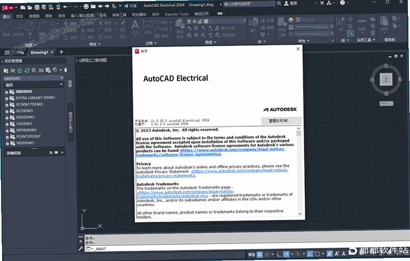
Task: Click the keyword search input field
Action: pos(249,4)
